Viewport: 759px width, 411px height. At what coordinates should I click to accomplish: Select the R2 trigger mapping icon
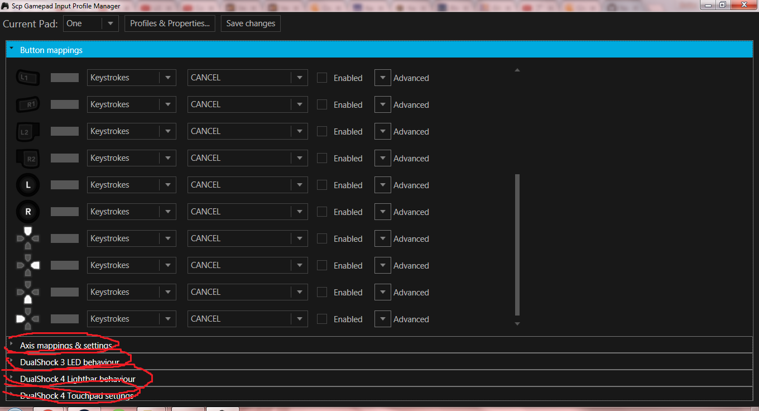[28, 158]
